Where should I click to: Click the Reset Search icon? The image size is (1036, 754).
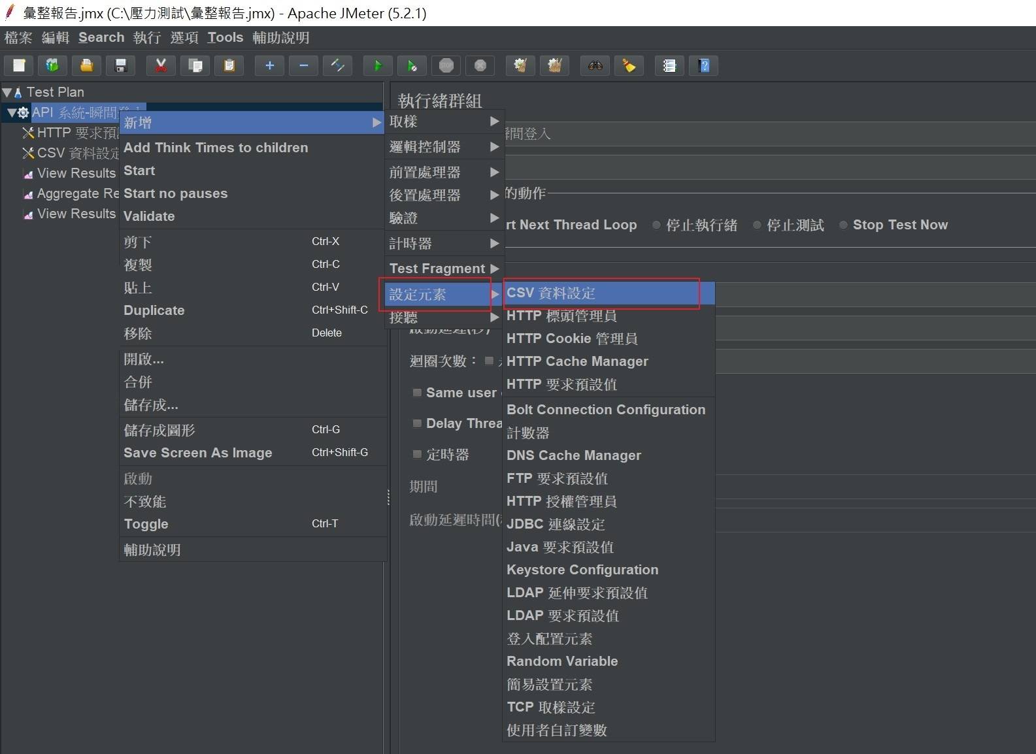point(629,65)
